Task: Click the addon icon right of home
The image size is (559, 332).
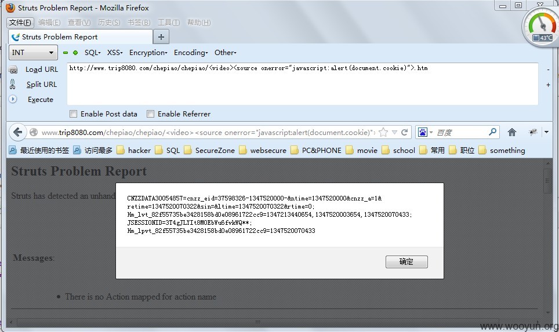Action: pos(533,132)
